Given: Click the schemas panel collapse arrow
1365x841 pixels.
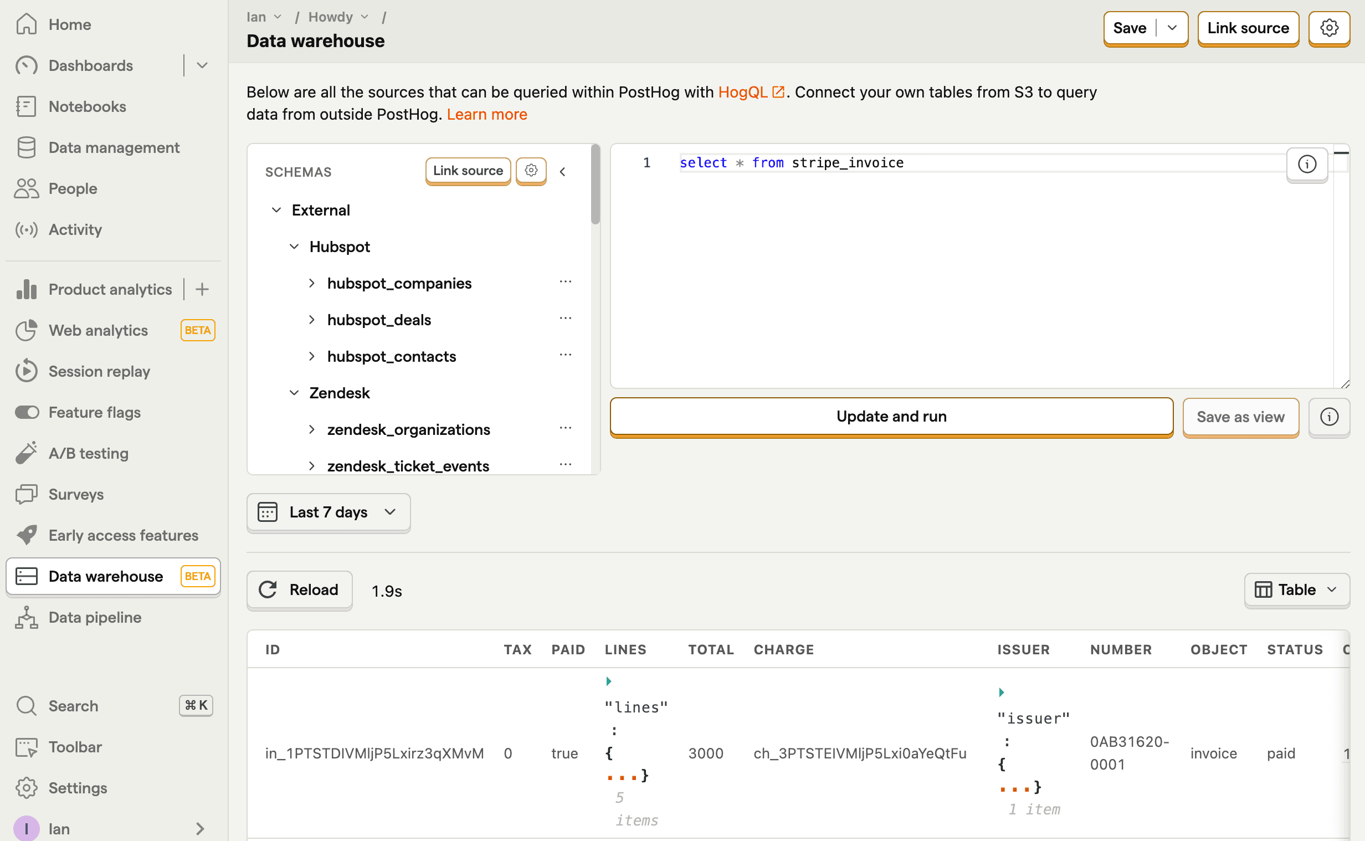Looking at the screenshot, I should (563, 172).
